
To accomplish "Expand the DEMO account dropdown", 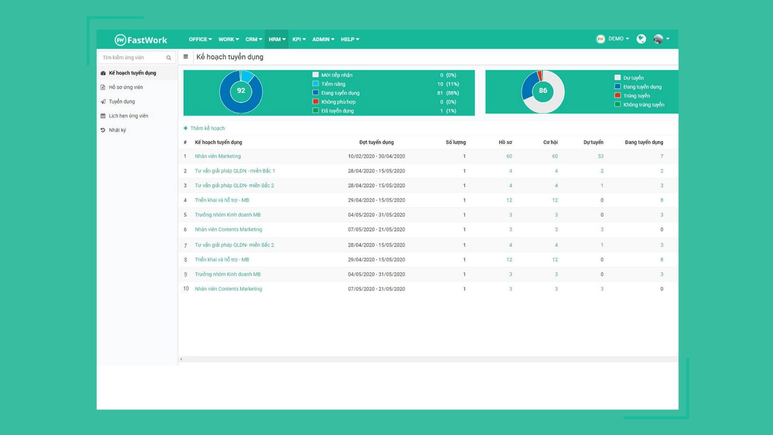I will pyautogui.click(x=618, y=39).
